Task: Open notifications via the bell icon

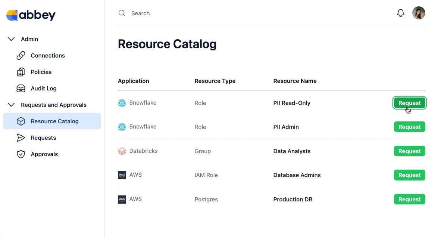Action: click(x=401, y=13)
